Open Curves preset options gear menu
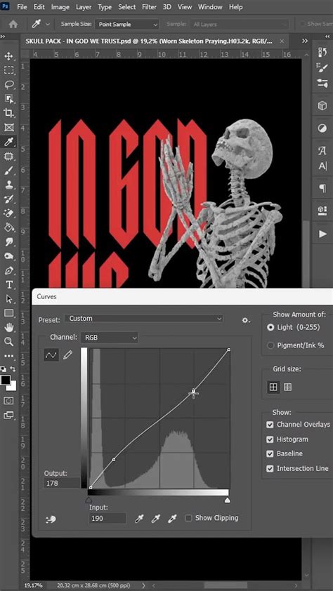333x591 pixels. coord(246,320)
